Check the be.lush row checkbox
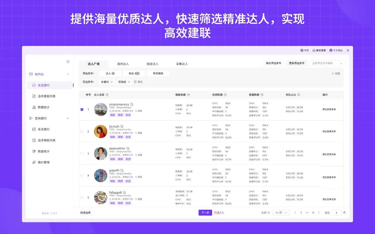The height and width of the screenshot is (234, 375). point(82,132)
